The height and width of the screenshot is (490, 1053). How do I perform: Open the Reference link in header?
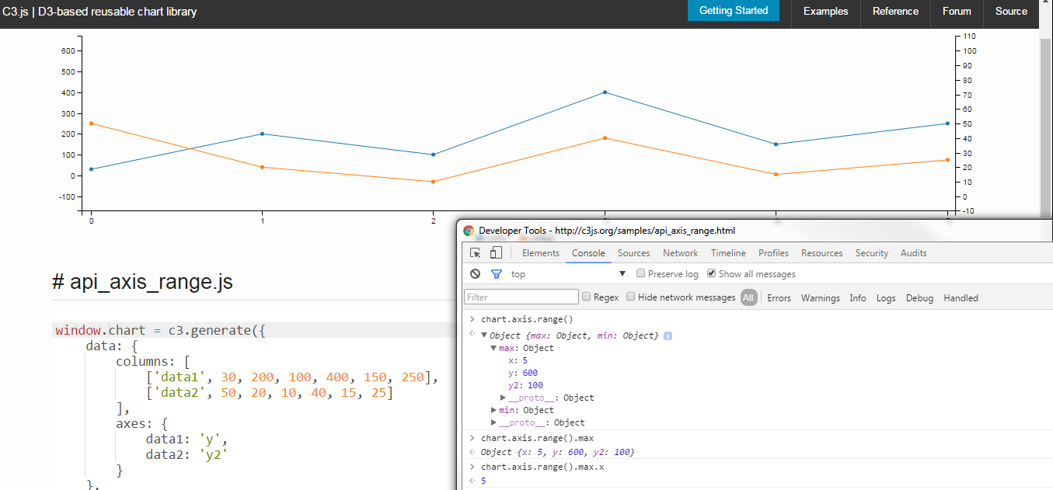coord(895,11)
